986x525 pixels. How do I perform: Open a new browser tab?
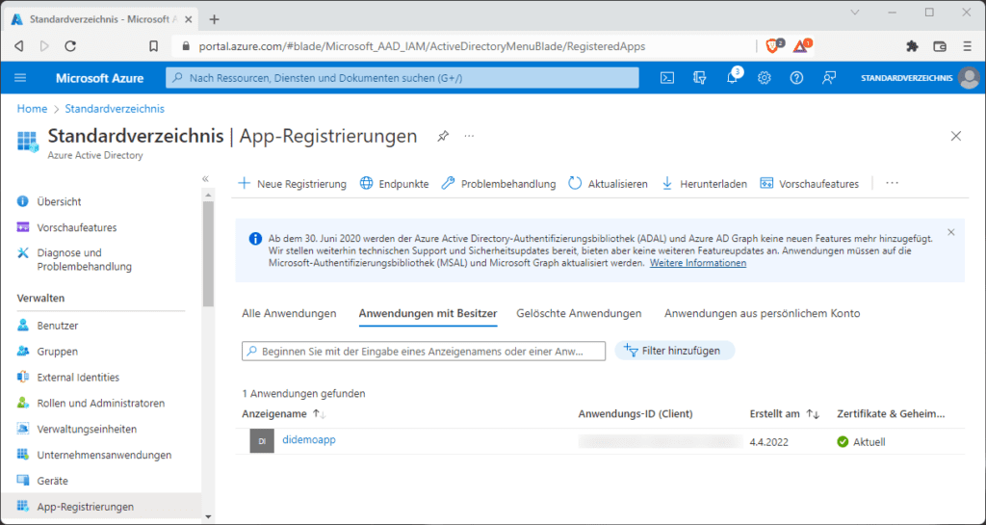pyautogui.click(x=215, y=19)
